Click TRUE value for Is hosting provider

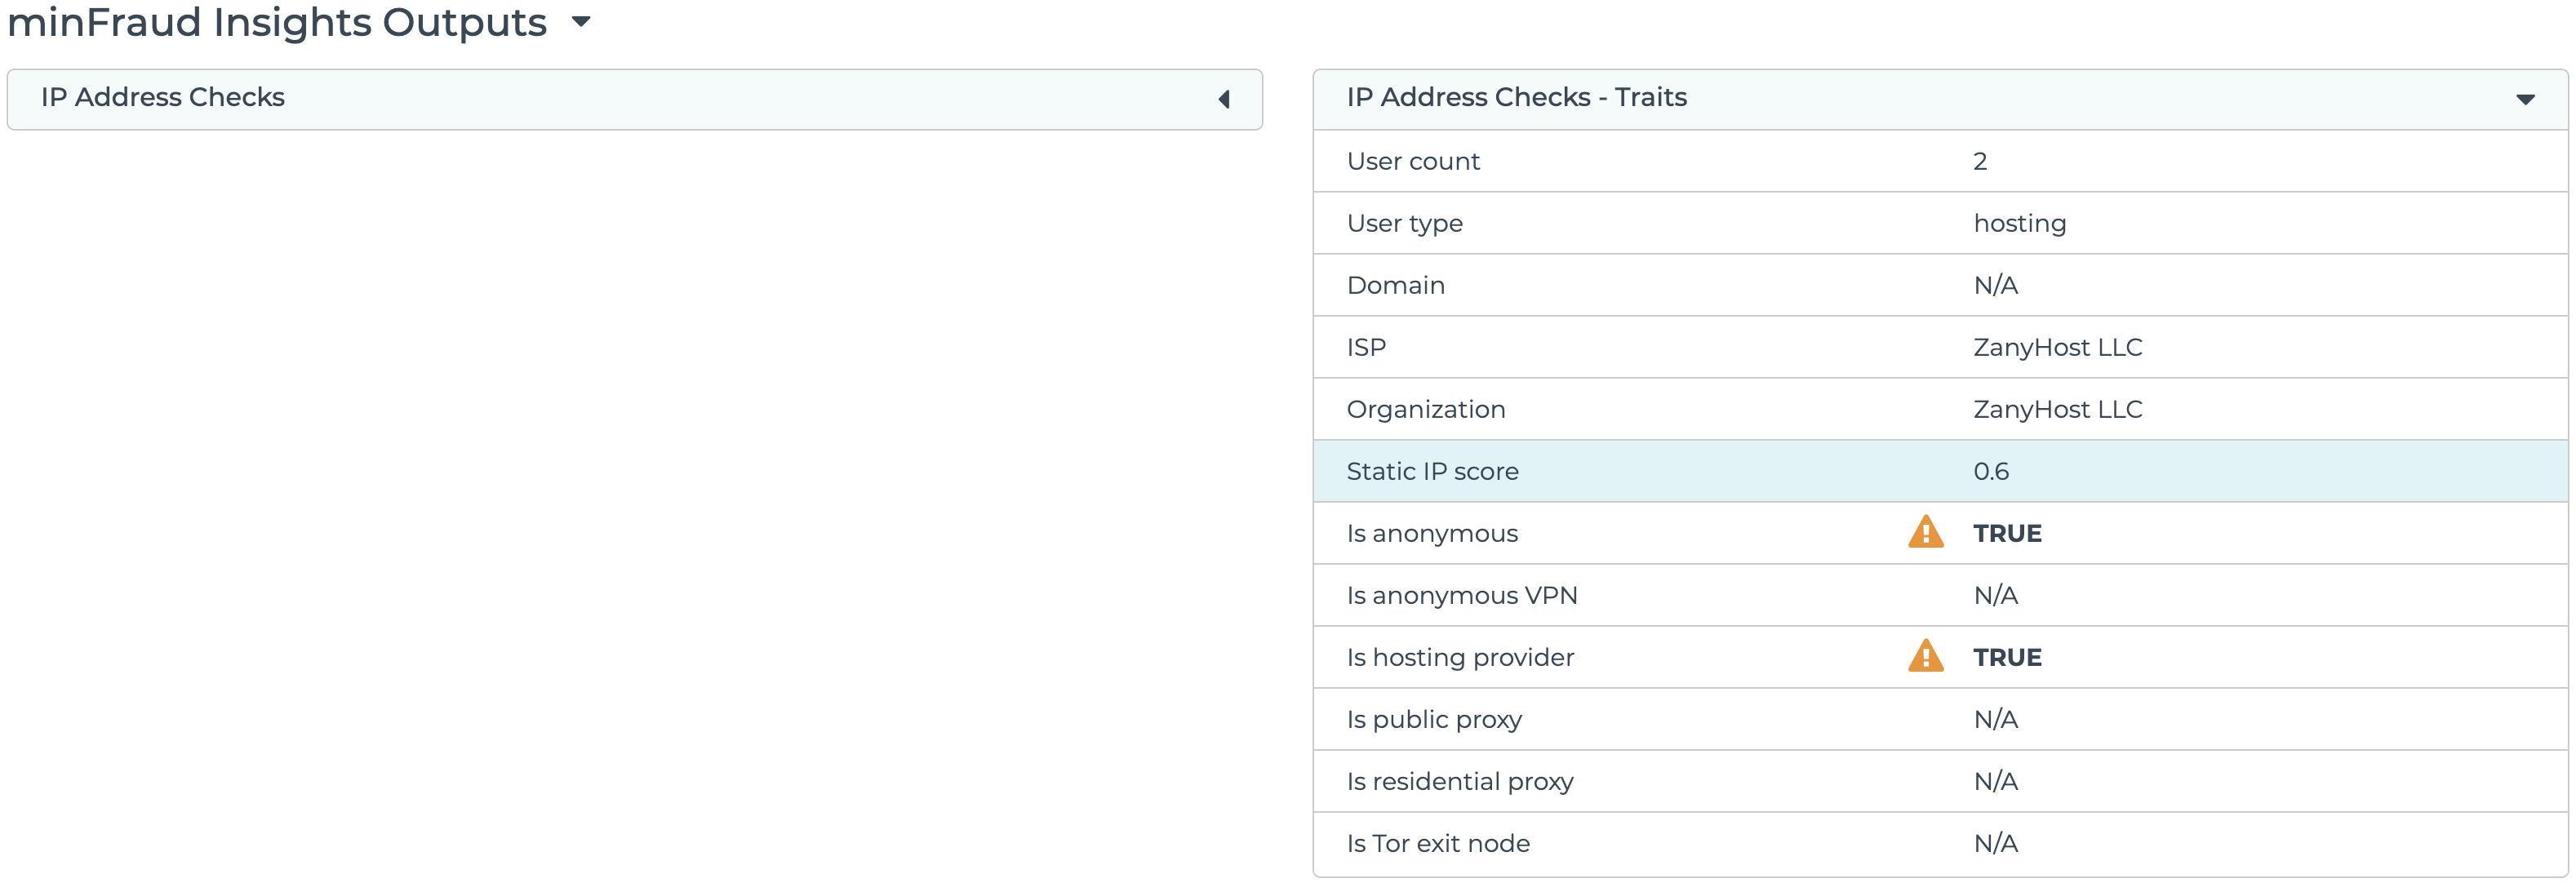point(2007,657)
